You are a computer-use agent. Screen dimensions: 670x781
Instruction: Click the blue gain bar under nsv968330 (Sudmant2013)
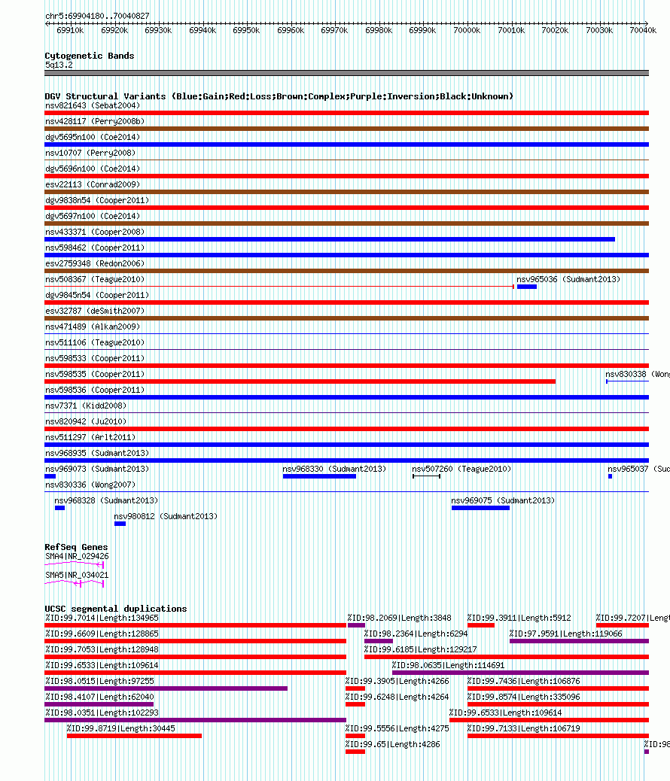click(319, 477)
